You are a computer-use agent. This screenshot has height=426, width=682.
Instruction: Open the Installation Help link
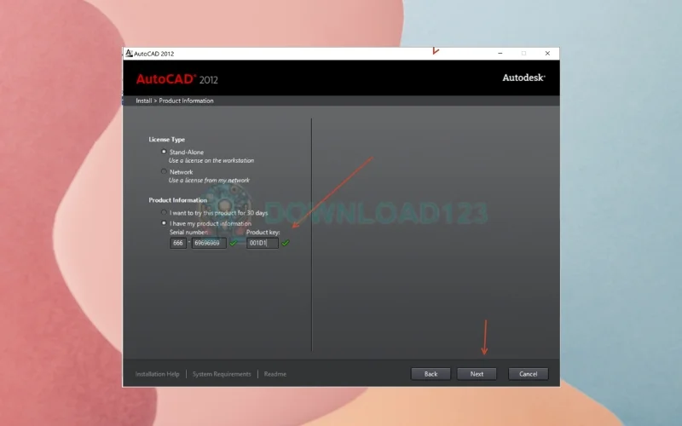click(157, 374)
